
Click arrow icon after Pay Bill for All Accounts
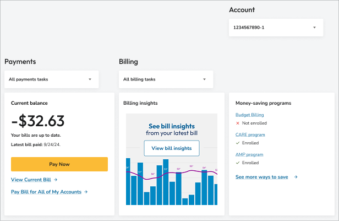(86, 192)
